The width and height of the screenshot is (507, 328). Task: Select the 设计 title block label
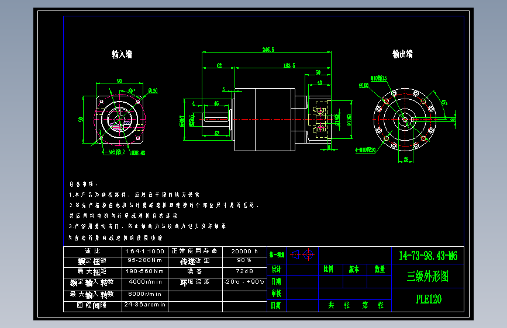(x=277, y=269)
